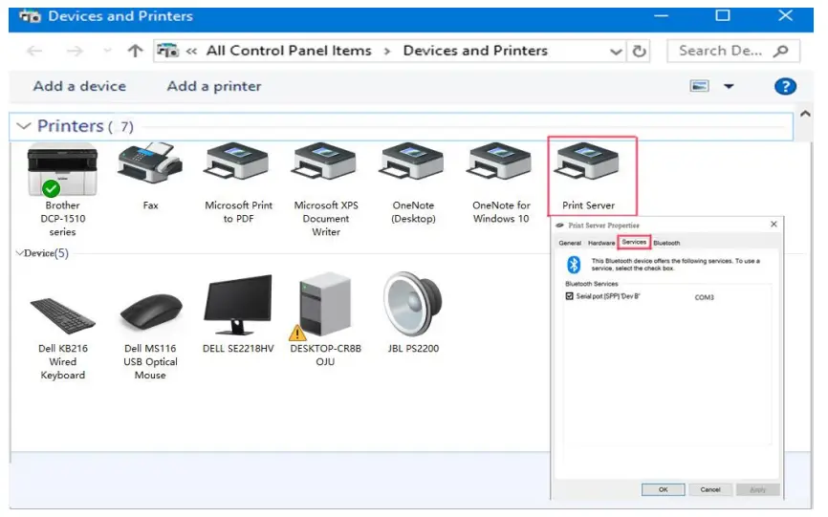Click the Bluetooth logo in Print Server Properties
The width and height of the screenshot is (828, 517).
[574, 265]
